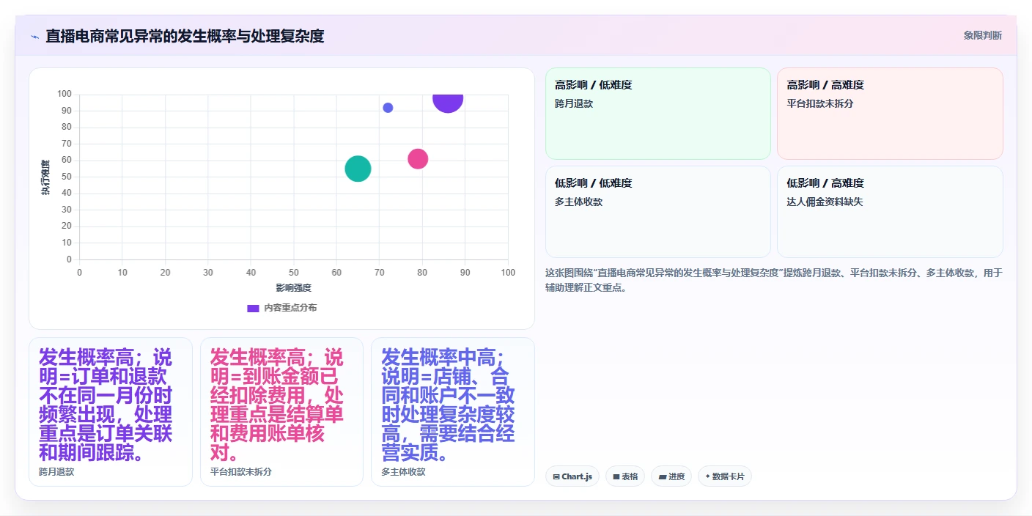1032x516 pixels.
Task: Click the pink text about 到账金额已经扣除费用
Action: click(x=277, y=405)
